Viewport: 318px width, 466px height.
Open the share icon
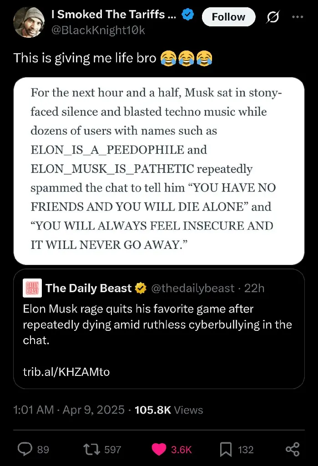pos(293,449)
